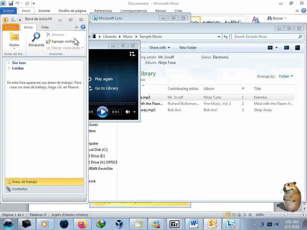Click the Explorer search magnifier icon
The height and width of the screenshot is (230, 307).
(x=300, y=37)
